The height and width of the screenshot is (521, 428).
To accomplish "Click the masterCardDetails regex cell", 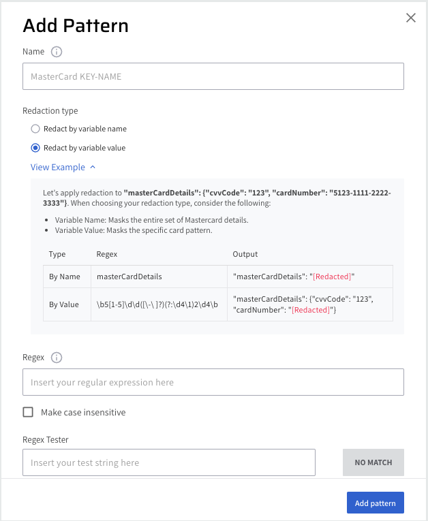I will tap(129, 277).
